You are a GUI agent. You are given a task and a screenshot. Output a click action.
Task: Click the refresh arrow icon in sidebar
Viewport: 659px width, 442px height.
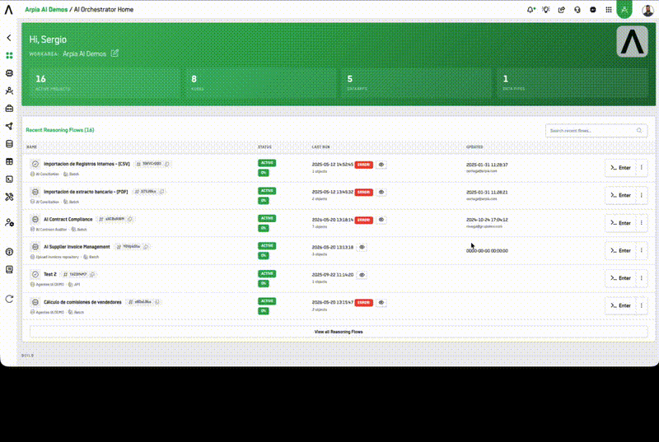click(x=9, y=299)
